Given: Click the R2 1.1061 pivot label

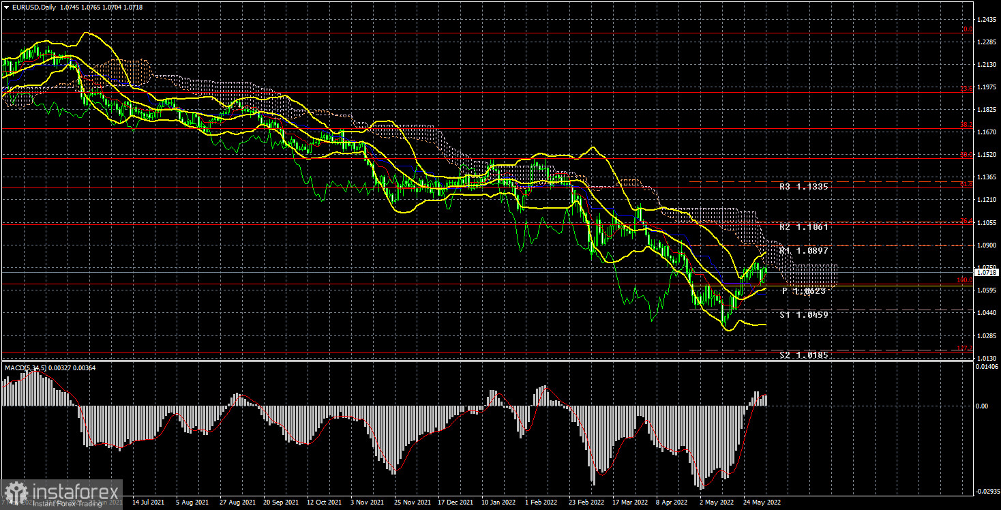Looking at the screenshot, I should [x=804, y=227].
